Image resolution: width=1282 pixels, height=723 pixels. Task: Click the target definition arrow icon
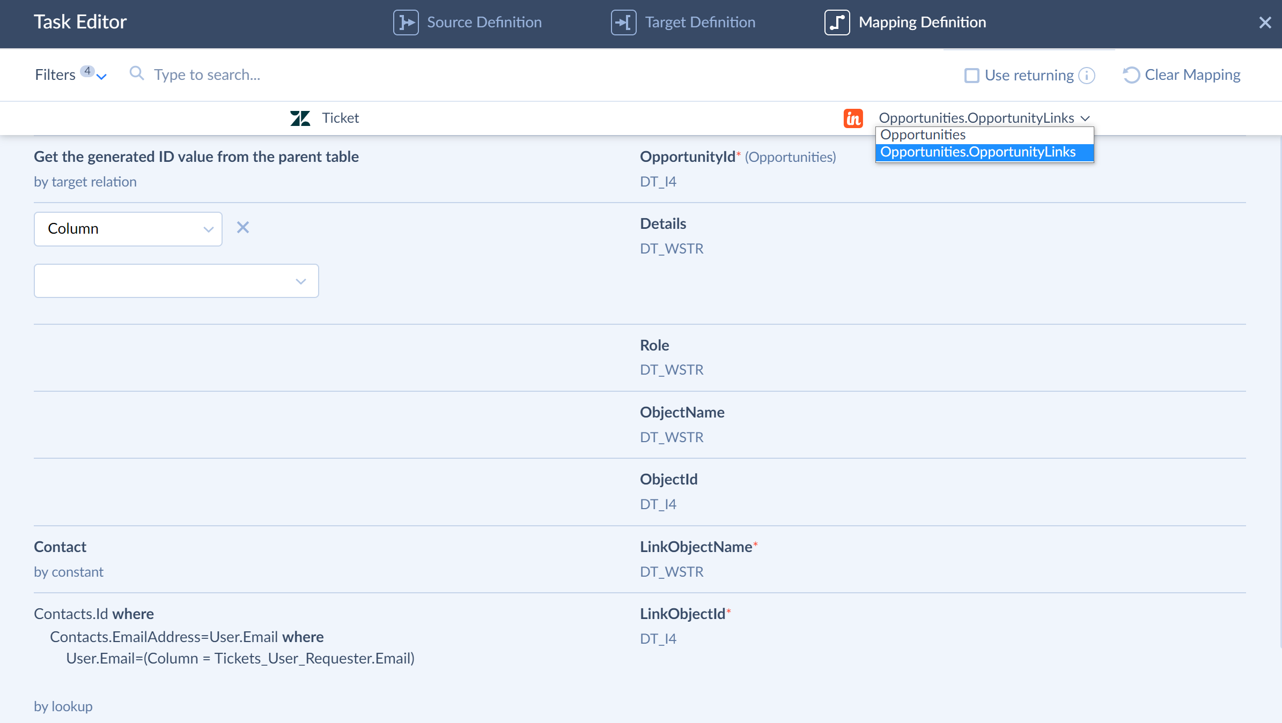coord(624,22)
